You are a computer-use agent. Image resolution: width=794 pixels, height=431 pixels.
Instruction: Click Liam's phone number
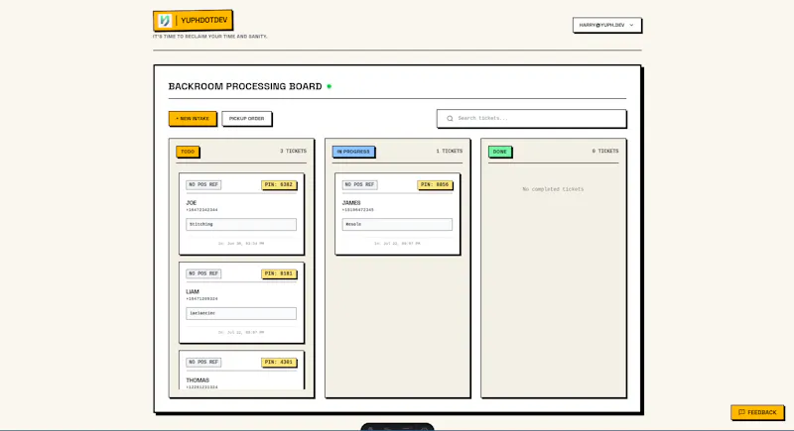[201, 298]
